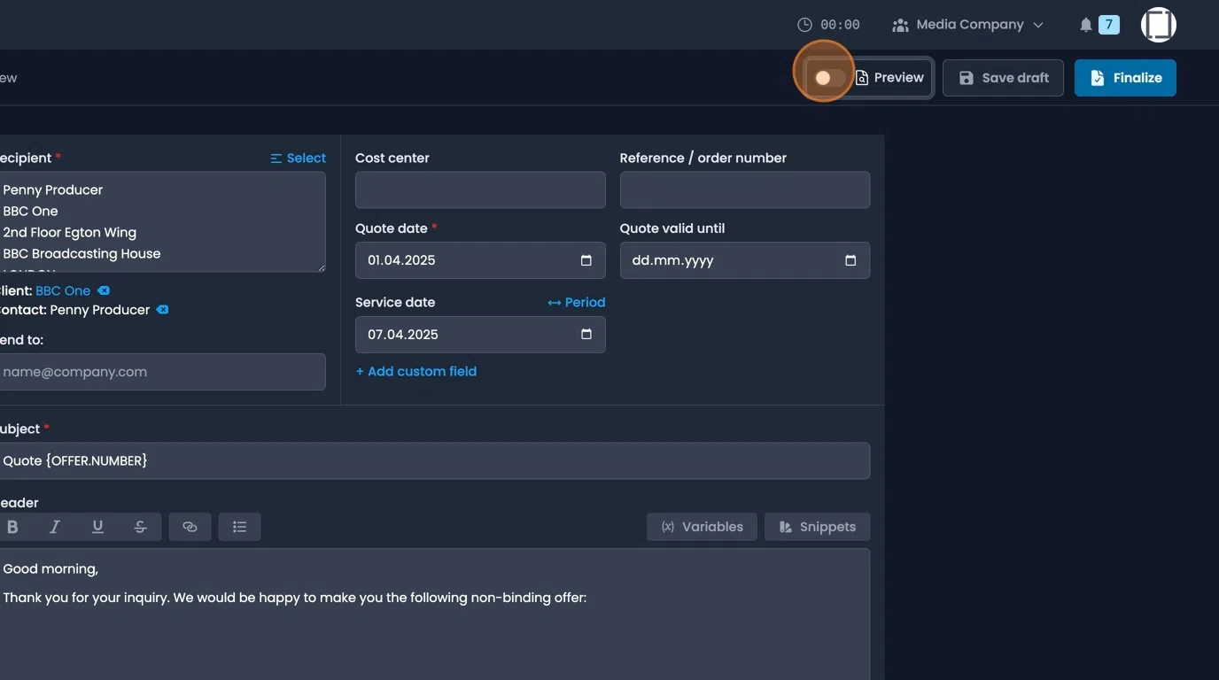The width and height of the screenshot is (1219, 680).
Task: Save the quote as a draft
Action: point(1003,77)
